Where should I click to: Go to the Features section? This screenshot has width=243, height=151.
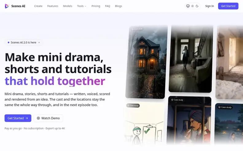pos(53,6)
